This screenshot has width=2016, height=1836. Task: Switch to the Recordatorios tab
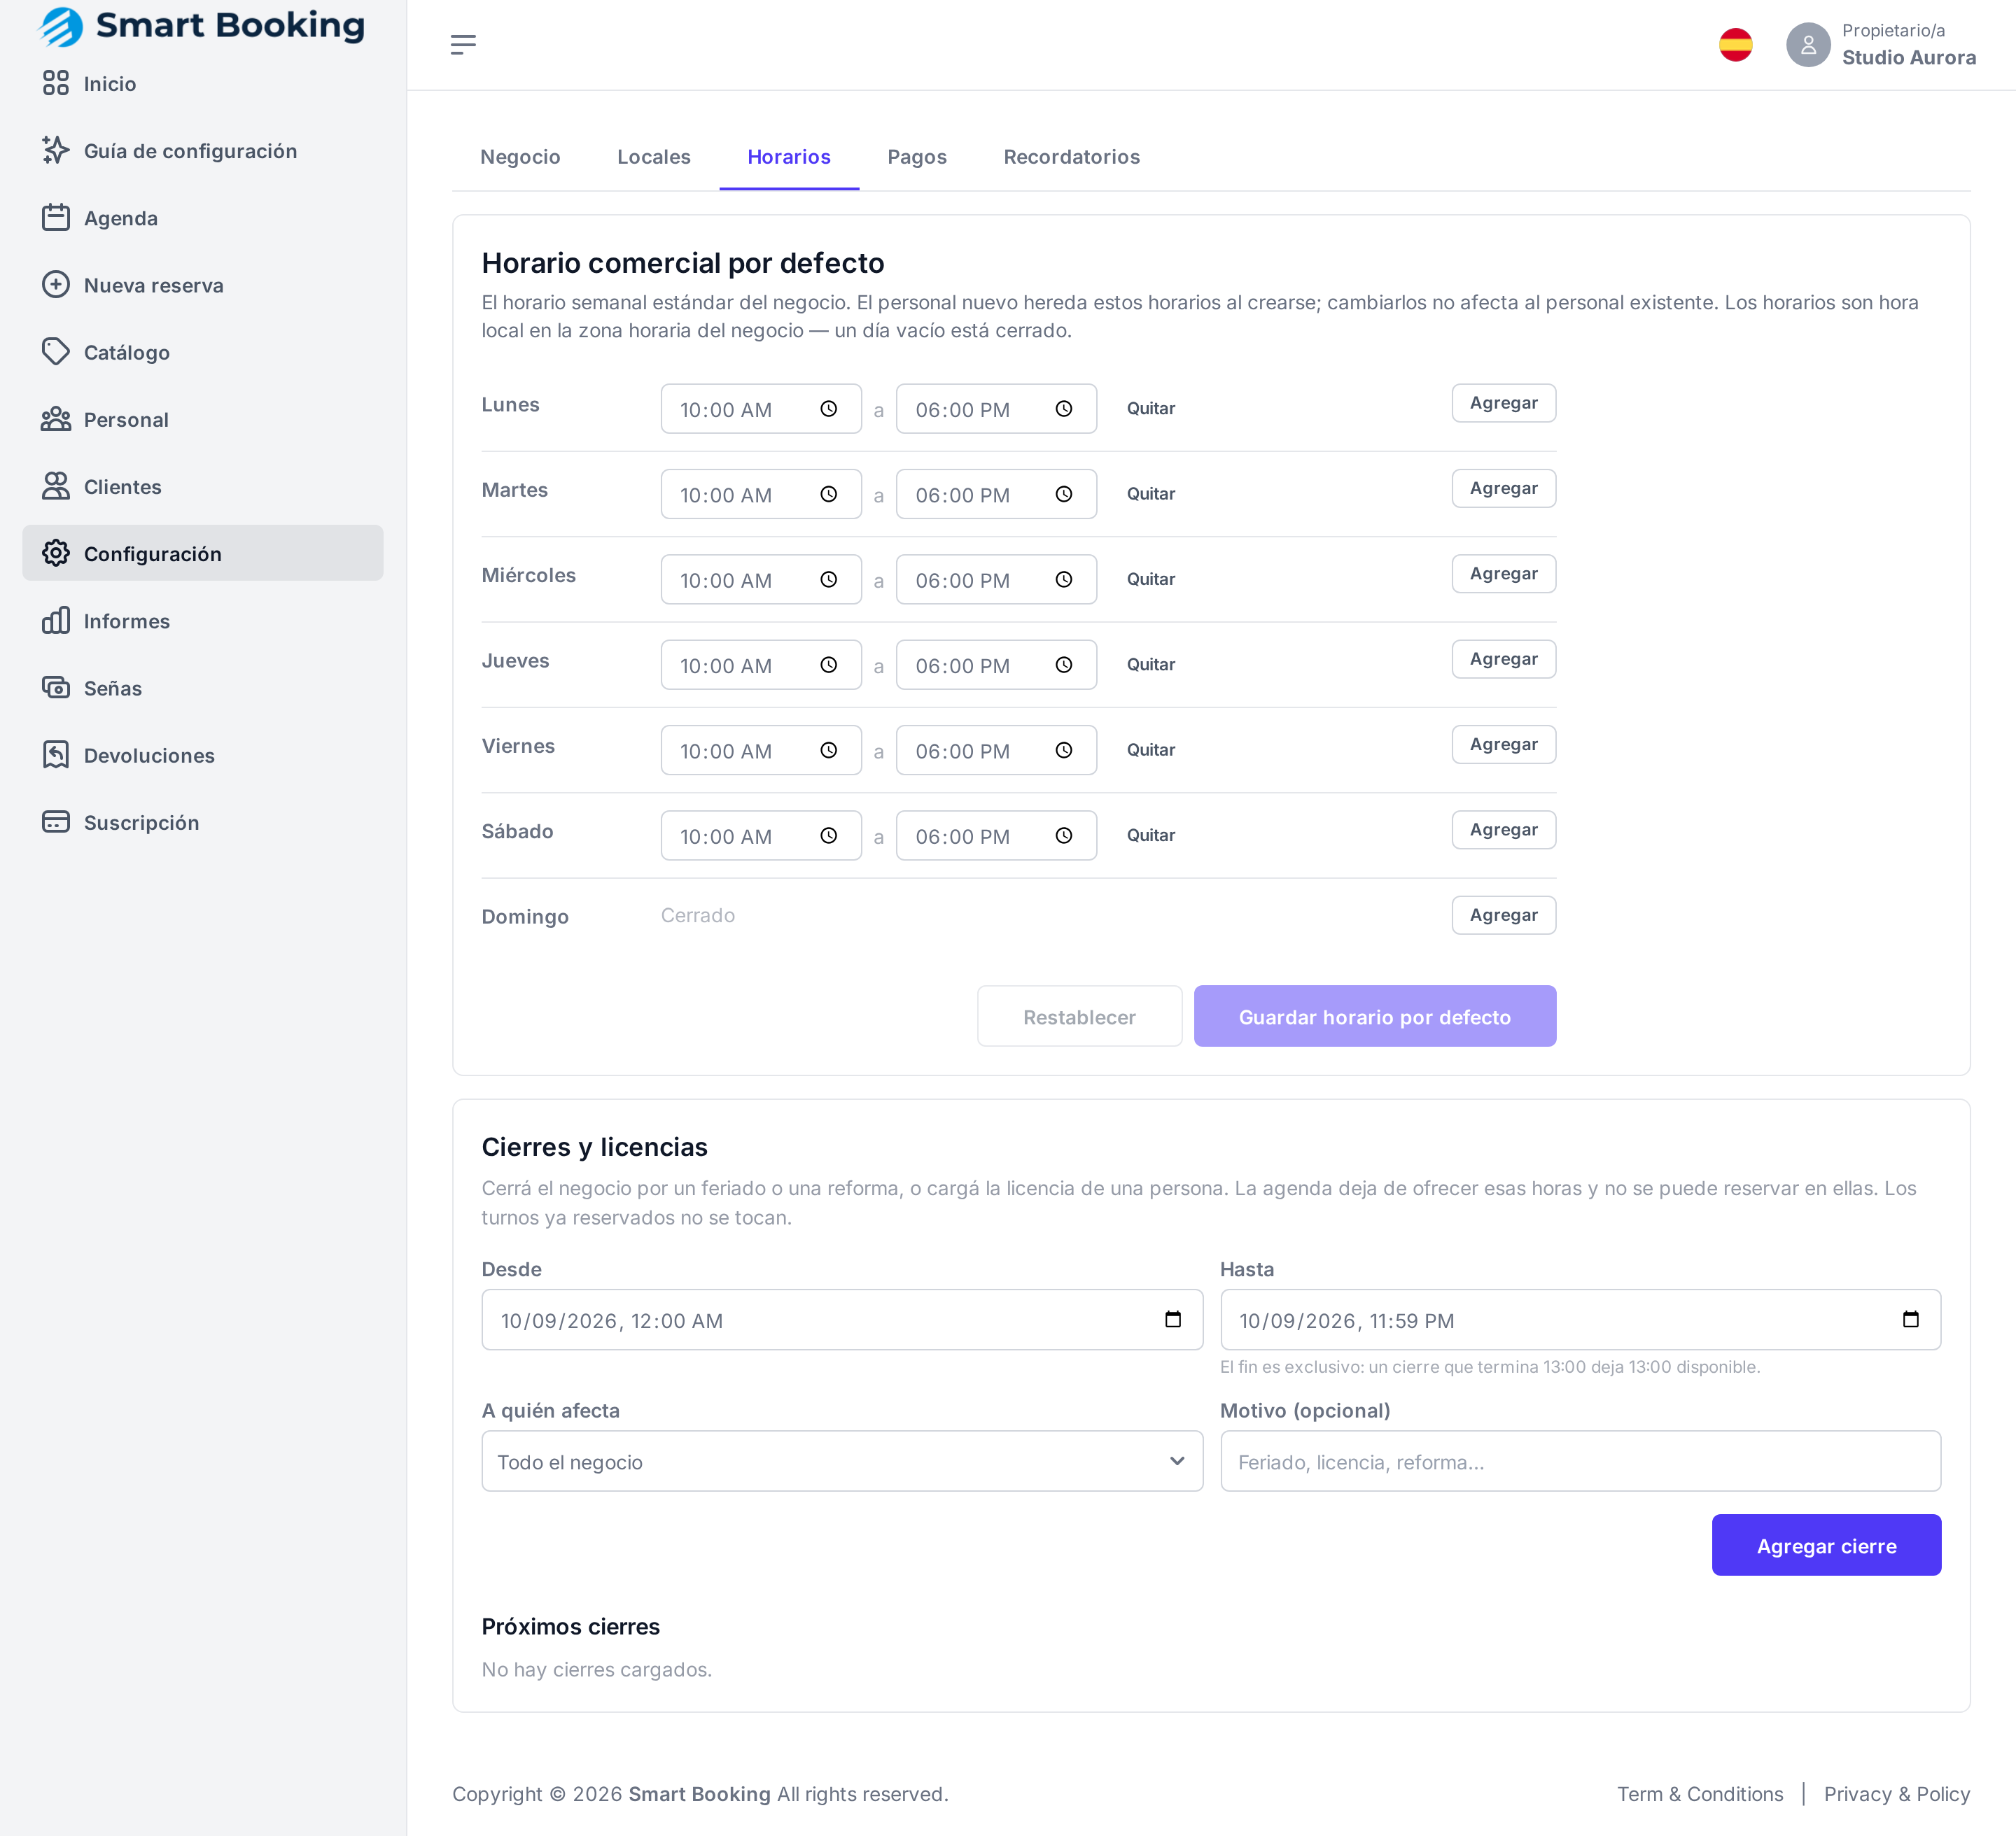click(1072, 157)
